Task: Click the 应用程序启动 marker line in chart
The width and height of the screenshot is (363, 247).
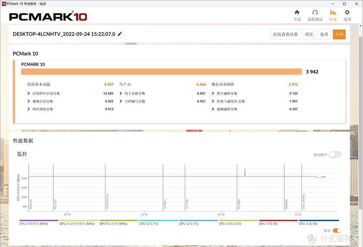Action: tap(105, 188)
